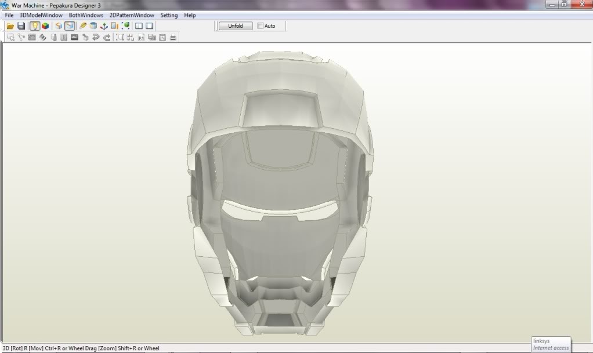Open the BothWindows menu

86,15
